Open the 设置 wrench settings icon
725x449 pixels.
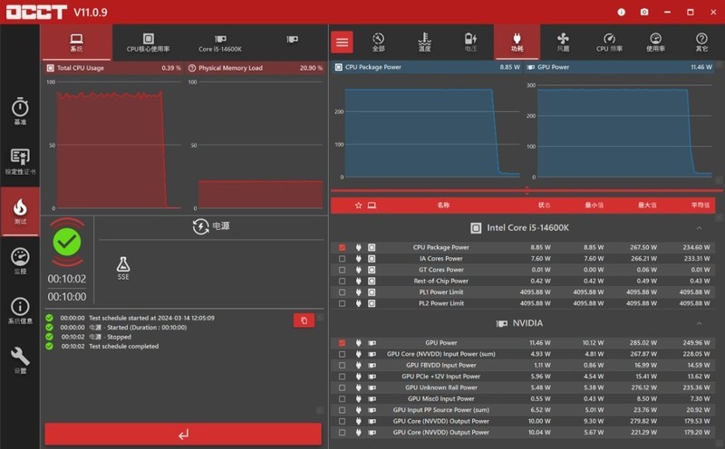pos(20,359)
